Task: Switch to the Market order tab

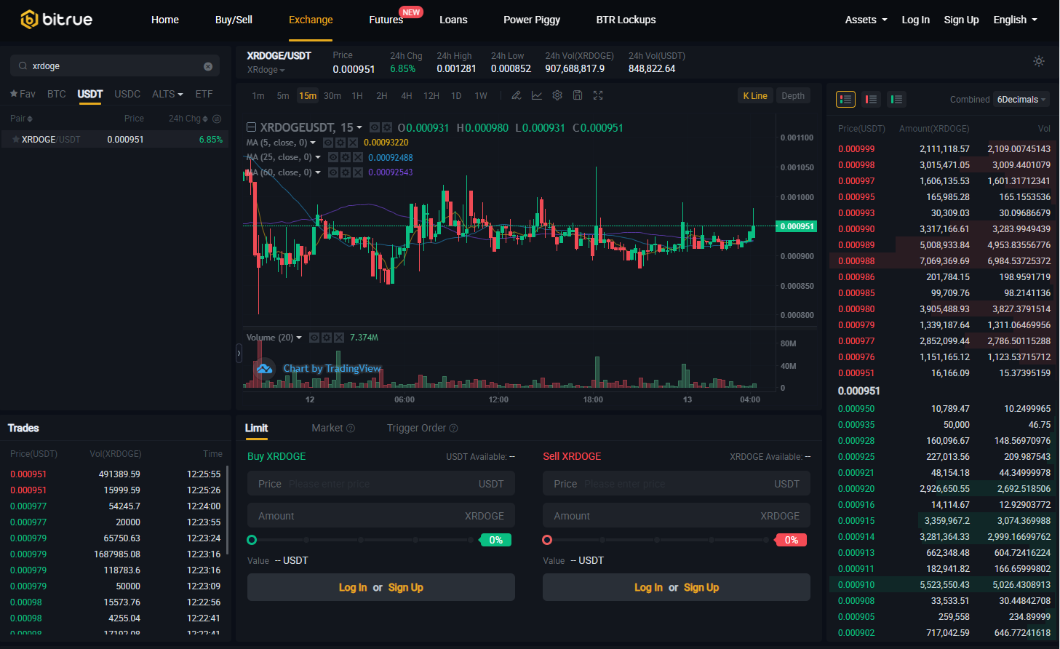Action: click(327, 429)
